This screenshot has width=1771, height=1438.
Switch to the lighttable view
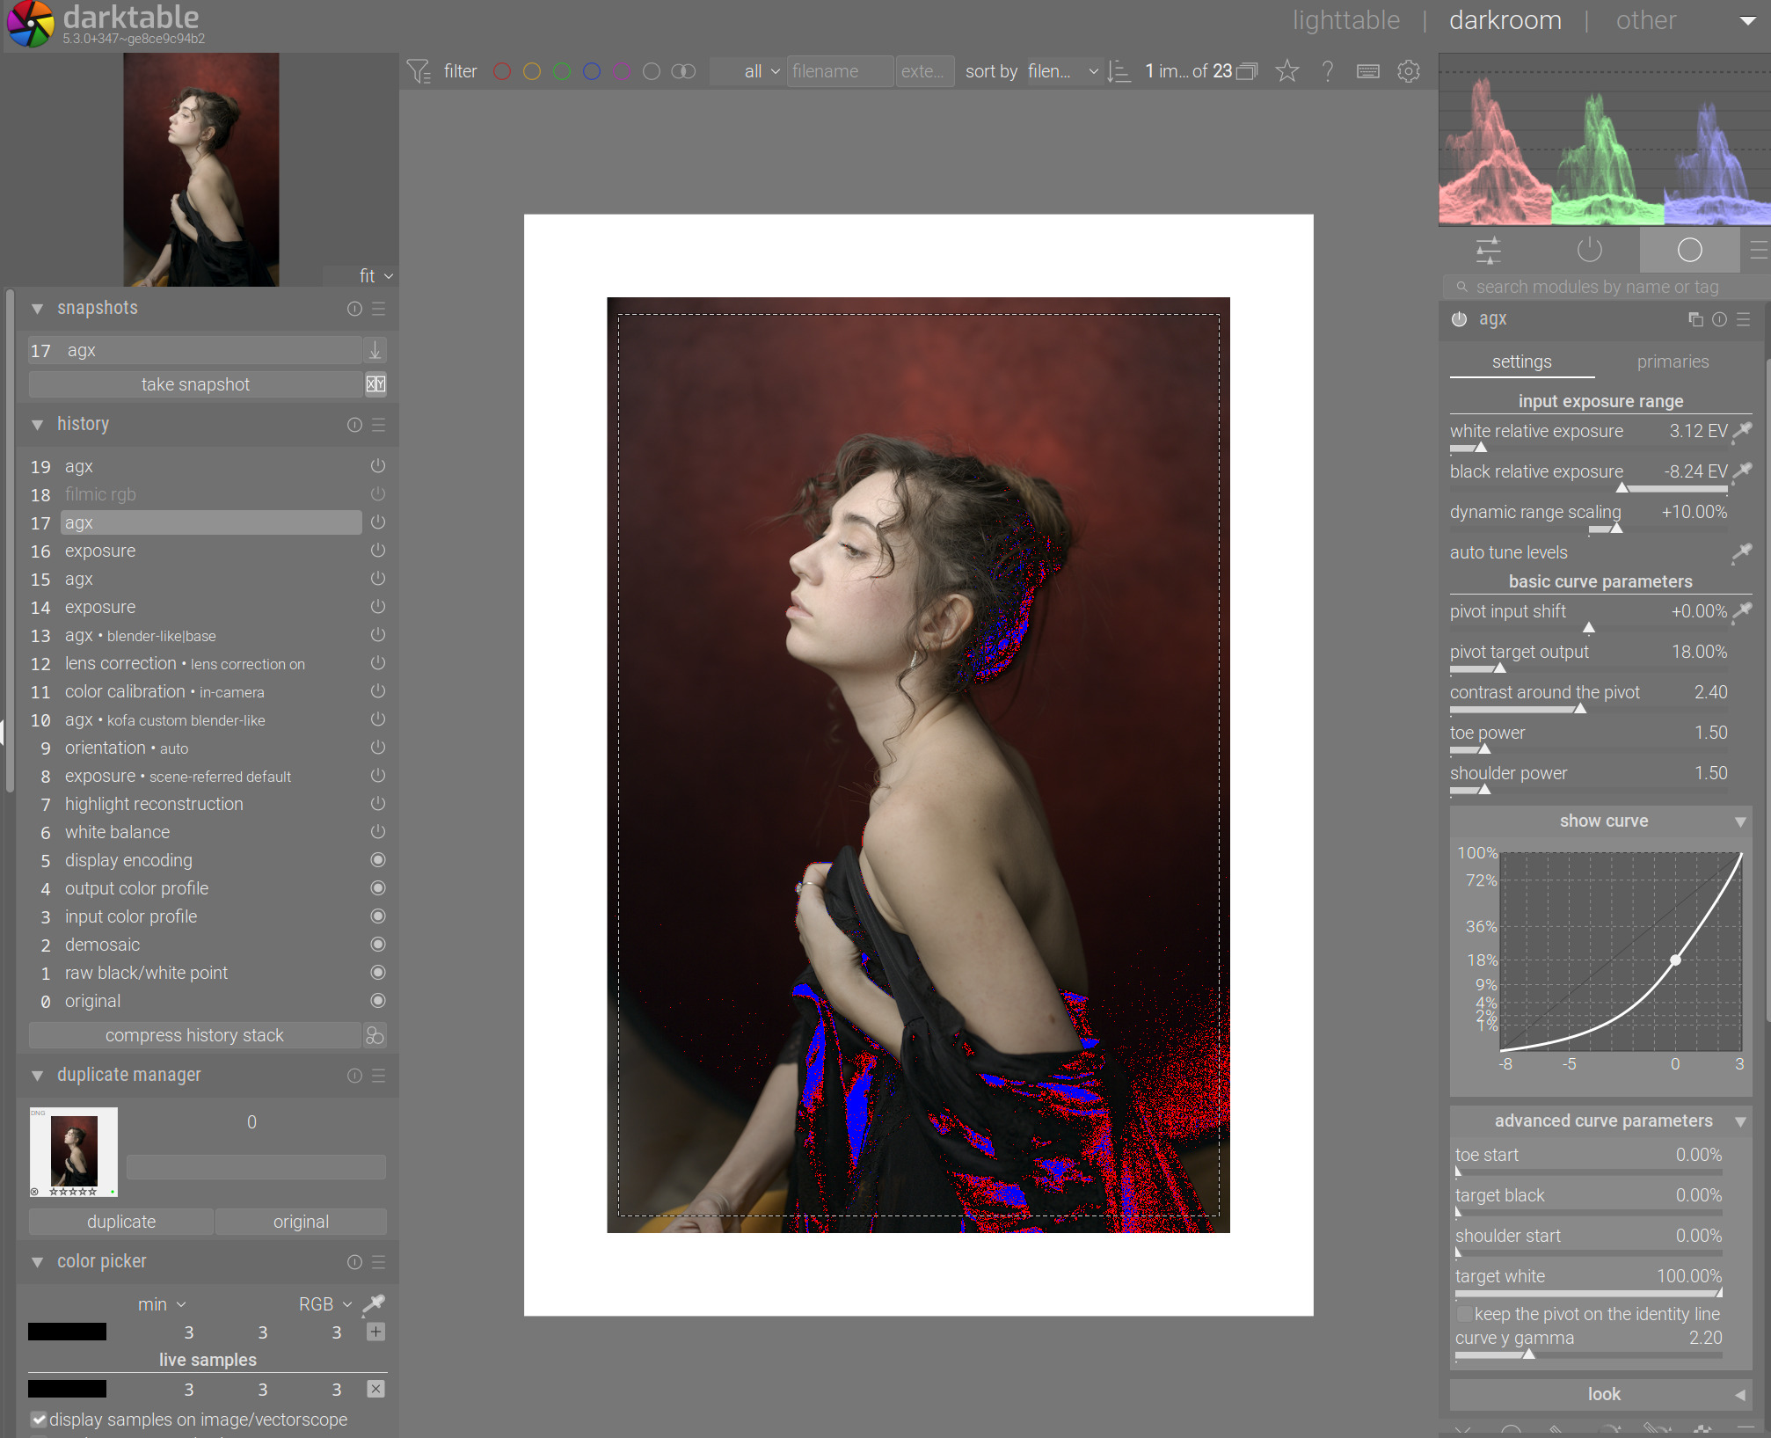(x=1345, y=20)
